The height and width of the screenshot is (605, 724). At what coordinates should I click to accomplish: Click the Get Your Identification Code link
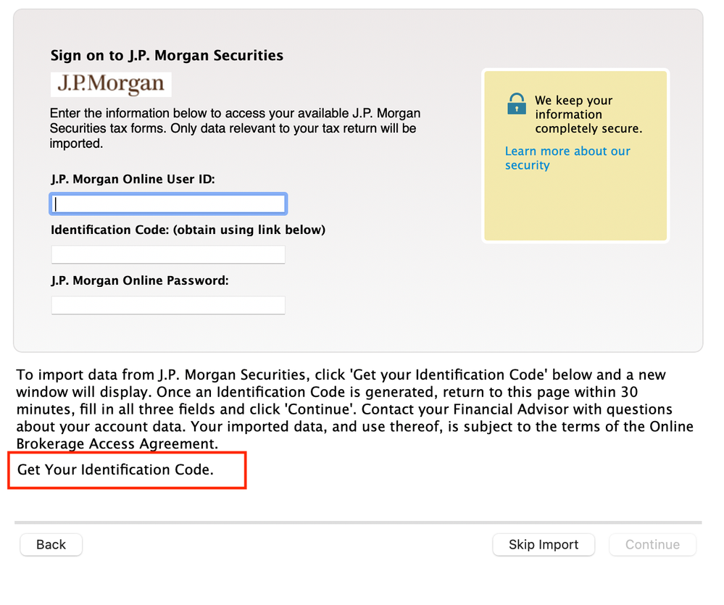pos(115,470)
